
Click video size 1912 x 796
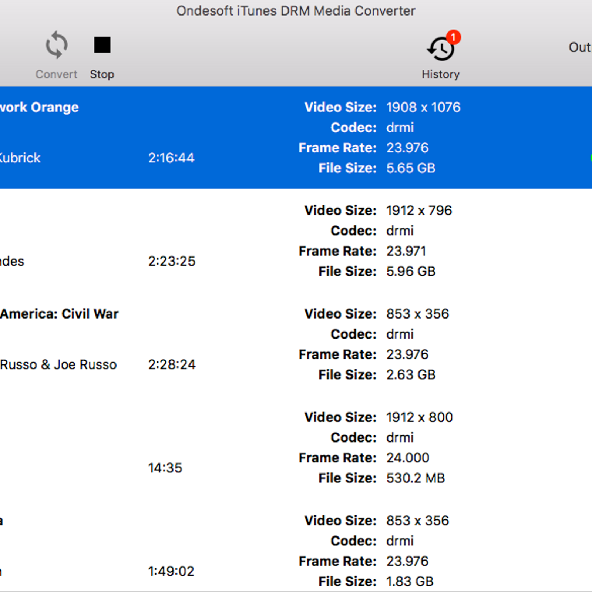[419, 211]
